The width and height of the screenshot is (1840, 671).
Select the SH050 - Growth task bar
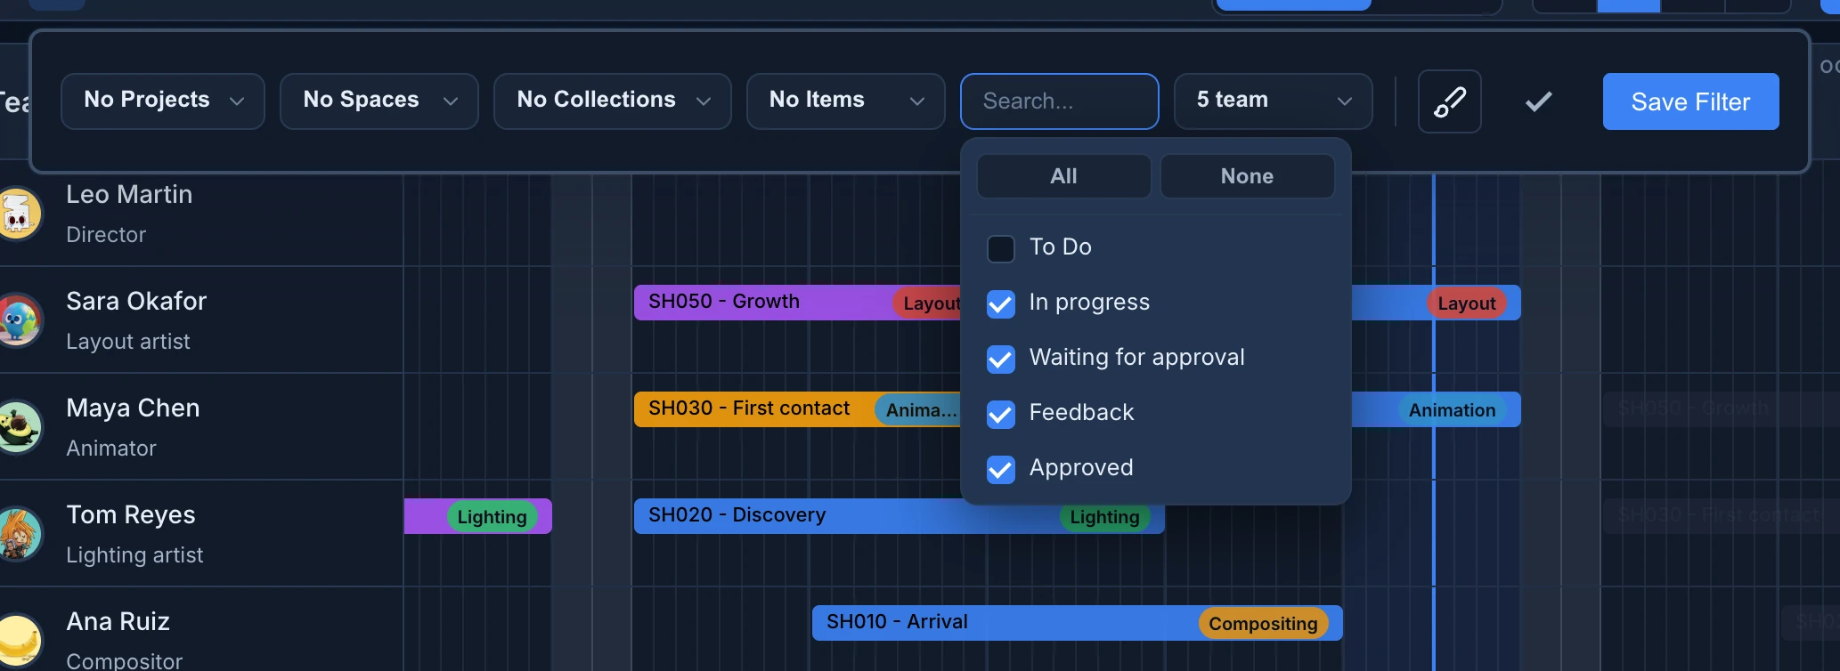point(797,303)
